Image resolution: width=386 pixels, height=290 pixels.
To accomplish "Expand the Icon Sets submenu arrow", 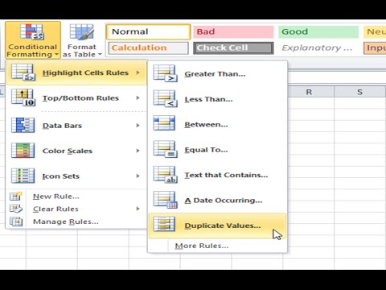I will coord(138,176).
